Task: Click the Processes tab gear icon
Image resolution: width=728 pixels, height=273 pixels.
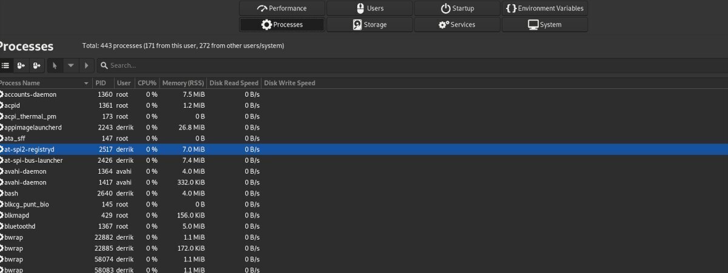Action: 266,25
